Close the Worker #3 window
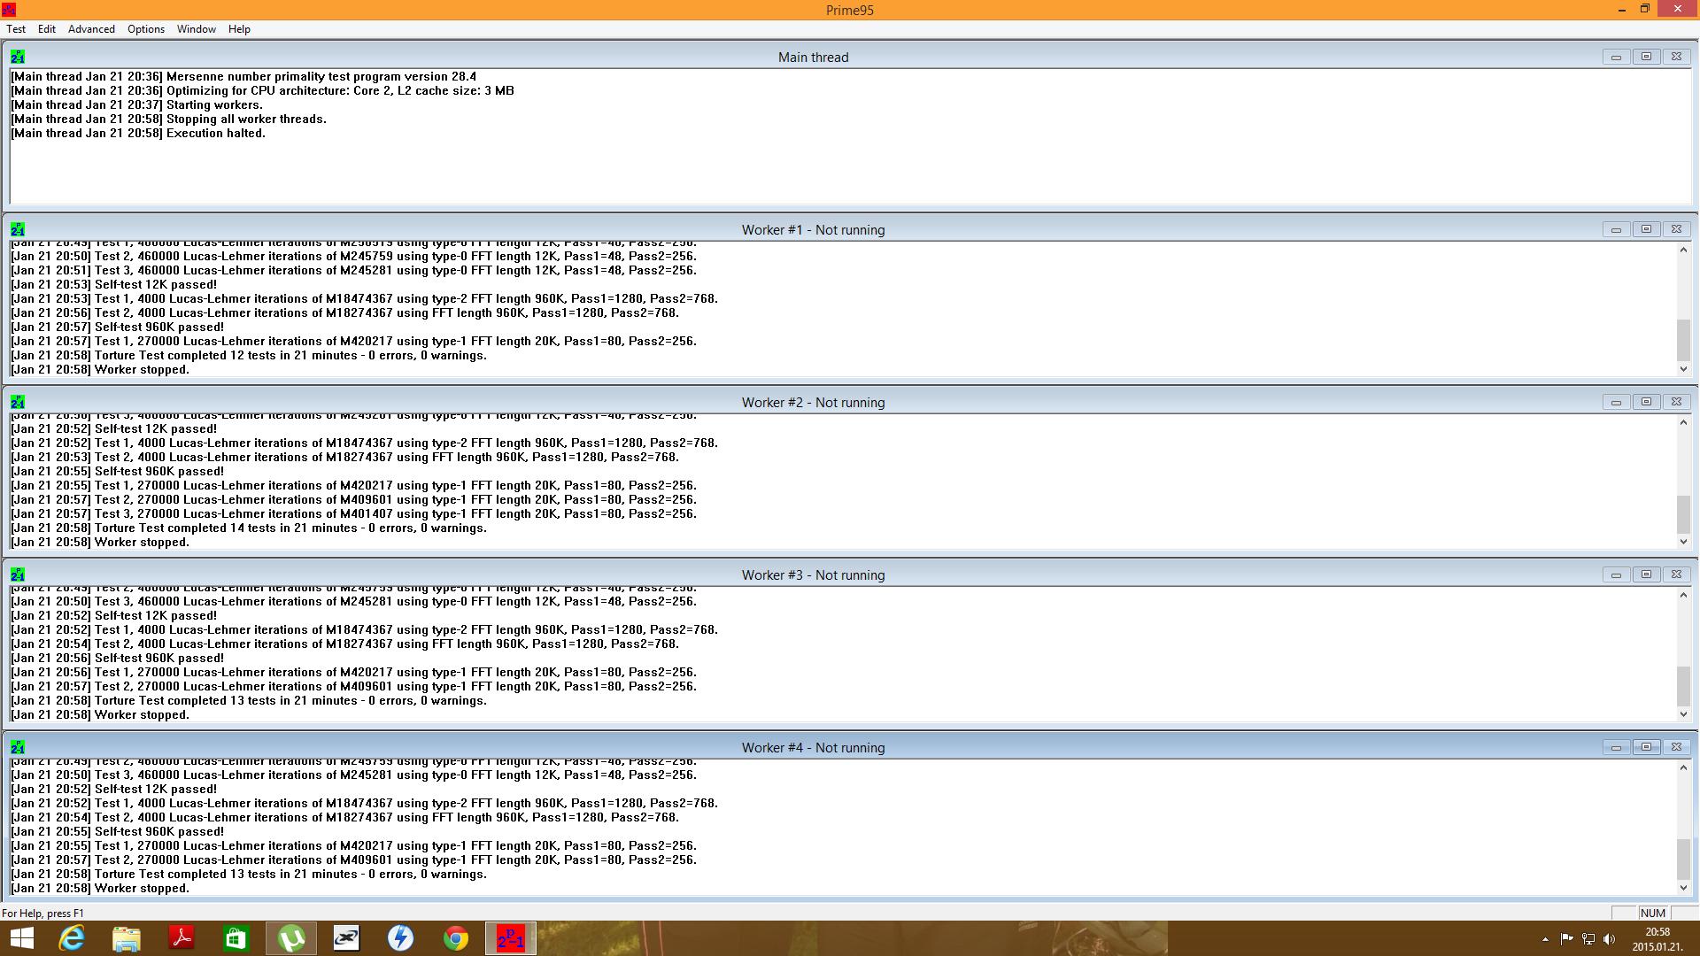1700x956 pixels. 1676,574
